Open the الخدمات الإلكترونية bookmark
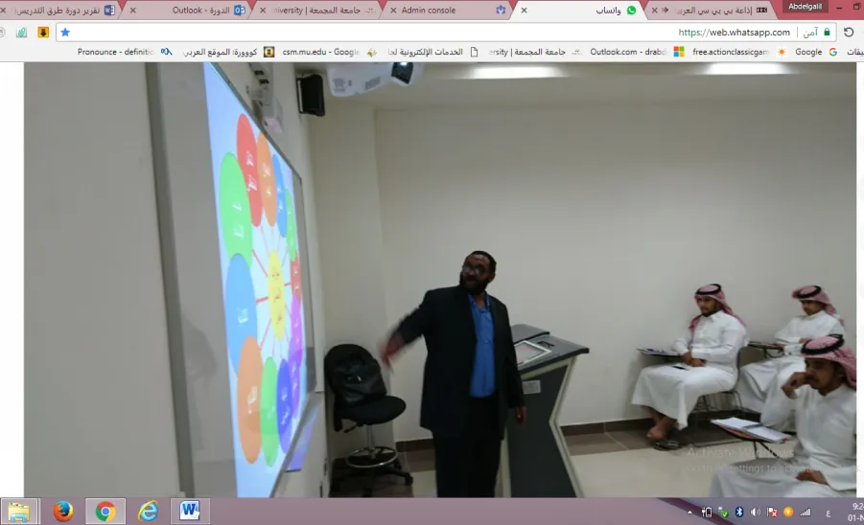864x525 pixels. 432,52
